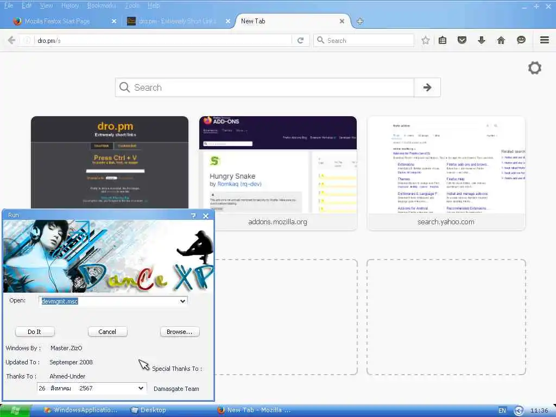Click the Septemper 2008 text
This screenshot has width=556, height=417.
click(x=71, y=362)
